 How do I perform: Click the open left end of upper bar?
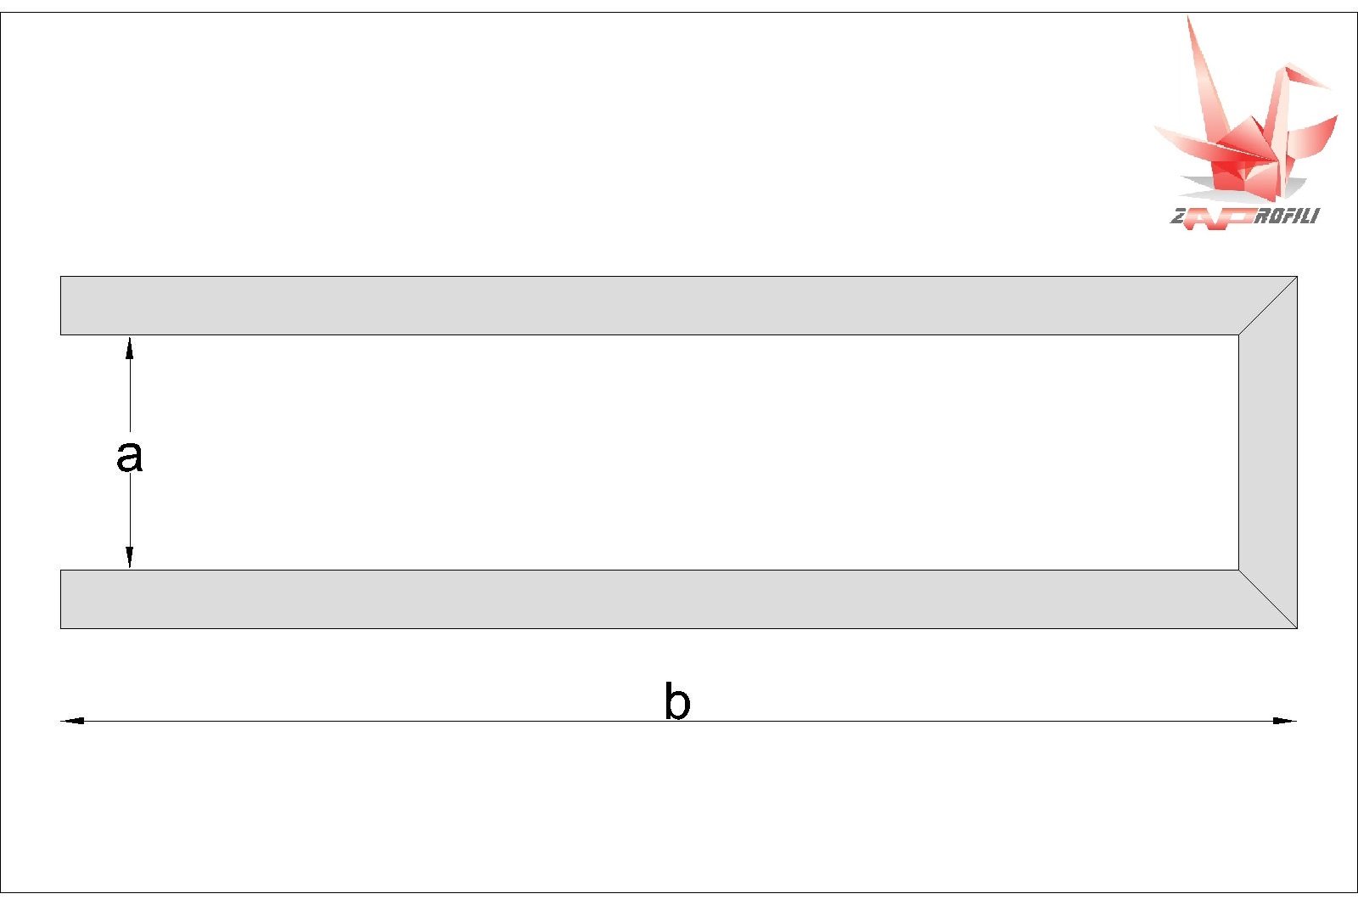pos(60,306)
